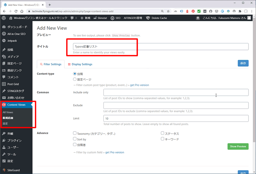Screen dimensions: 256x174
Task: Click user greeting Fukuzumi Mamoru
Action: click(227, 18)
